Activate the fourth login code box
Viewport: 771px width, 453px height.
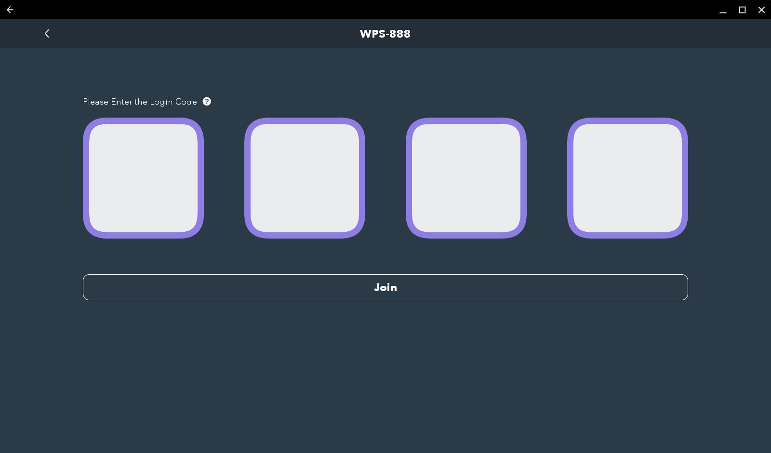[x=627, y=178]
